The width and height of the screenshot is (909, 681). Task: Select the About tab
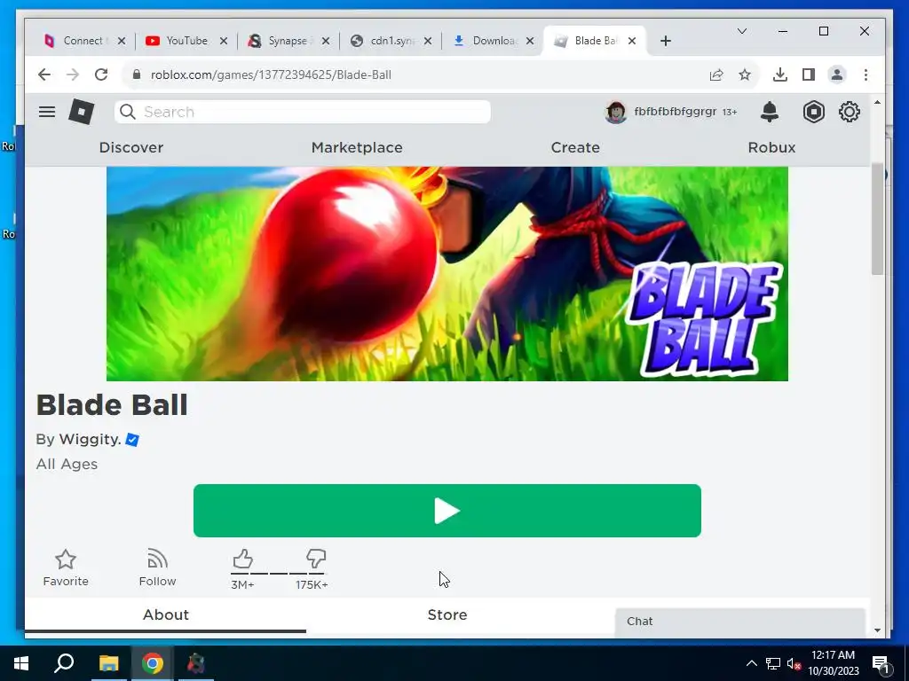[x=166, y=615]
